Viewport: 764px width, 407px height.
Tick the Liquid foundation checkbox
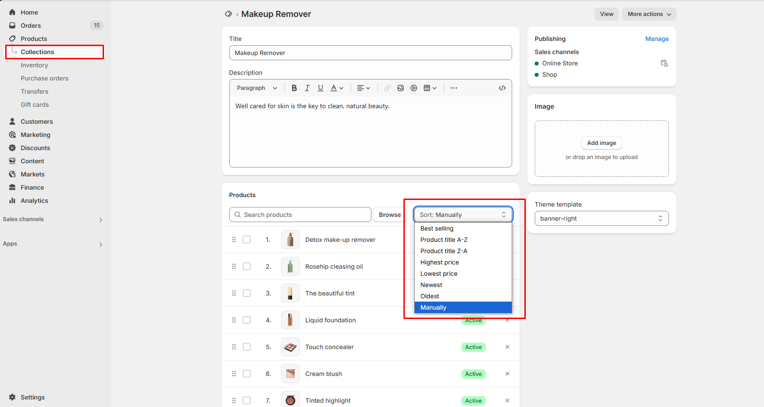[247, 320]
